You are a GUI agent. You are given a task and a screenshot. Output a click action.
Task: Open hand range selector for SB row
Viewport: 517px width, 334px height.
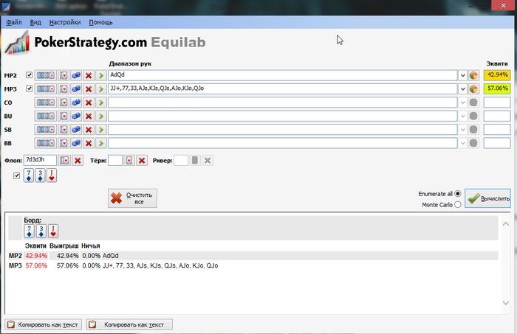click(46, 130)
